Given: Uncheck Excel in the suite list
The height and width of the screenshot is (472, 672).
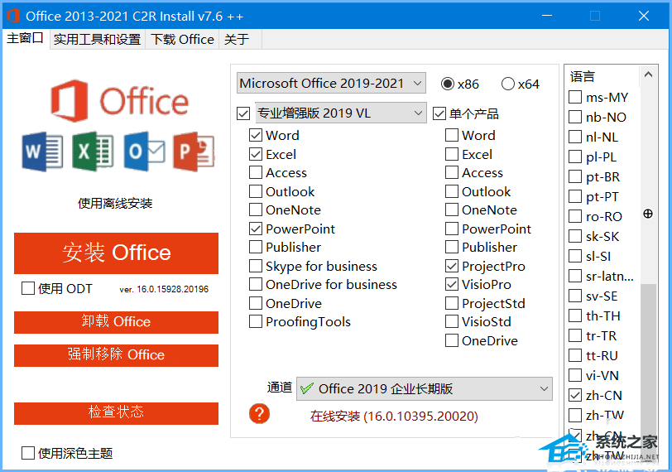Looking at the screenshot, I should coord(256,154).
